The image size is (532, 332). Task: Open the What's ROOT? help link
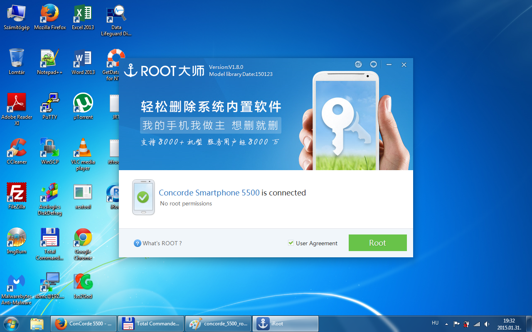158,243
